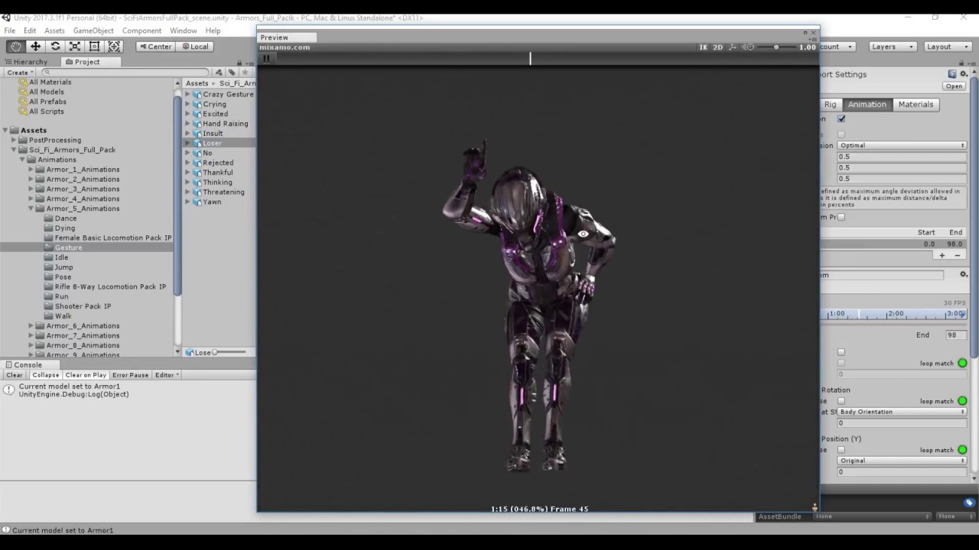Click the preview avatar icon at bottom right

coord(815,507)
